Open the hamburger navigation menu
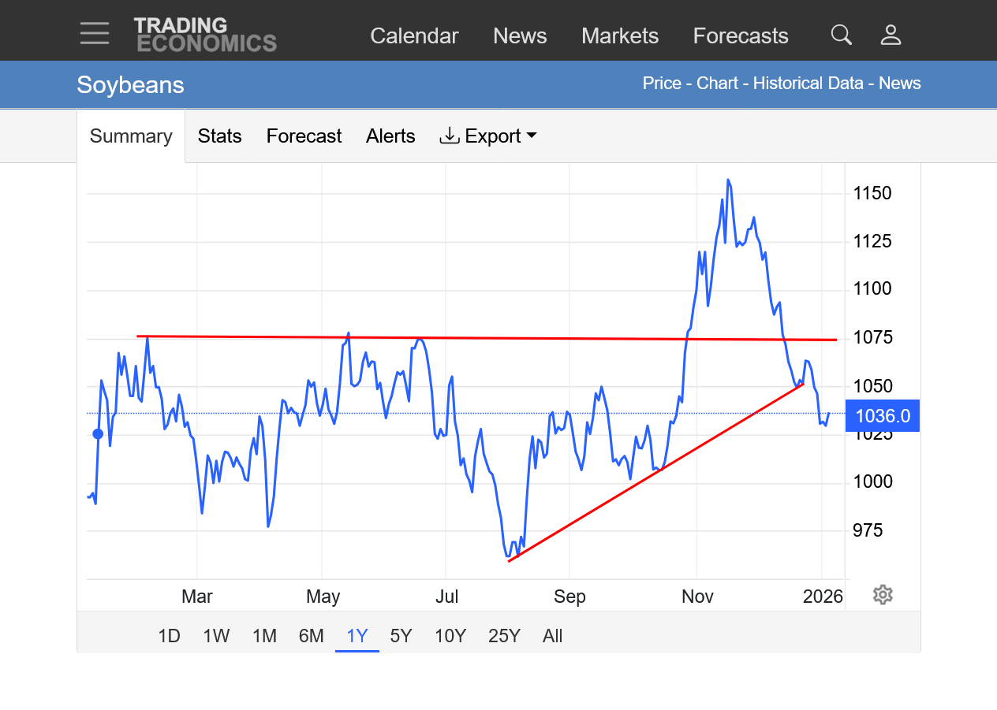 coord(95,33)
